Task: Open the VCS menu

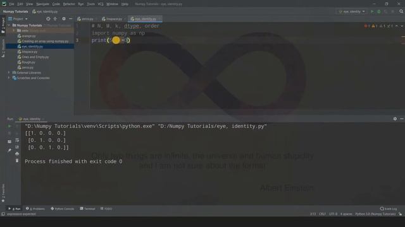Action: click(101, 4)
